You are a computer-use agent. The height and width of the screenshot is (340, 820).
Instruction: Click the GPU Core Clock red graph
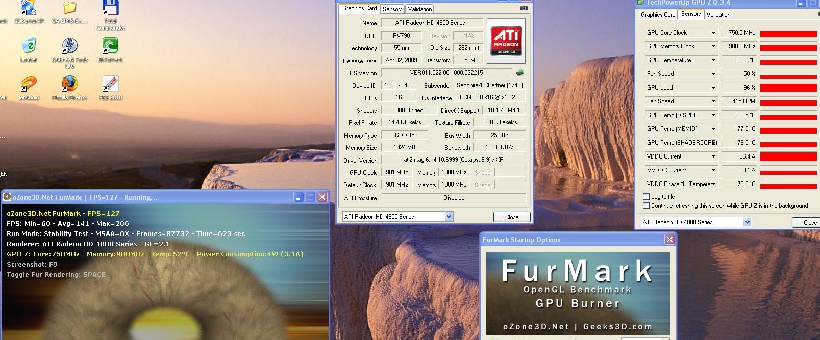(x=788, y=33)
